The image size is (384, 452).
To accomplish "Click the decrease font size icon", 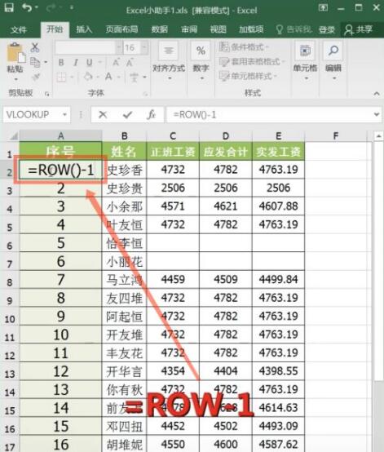I will (130, 63).
